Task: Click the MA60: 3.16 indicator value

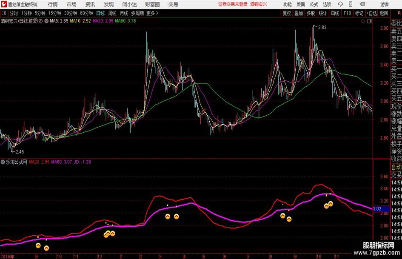Action: pos(125,21)
